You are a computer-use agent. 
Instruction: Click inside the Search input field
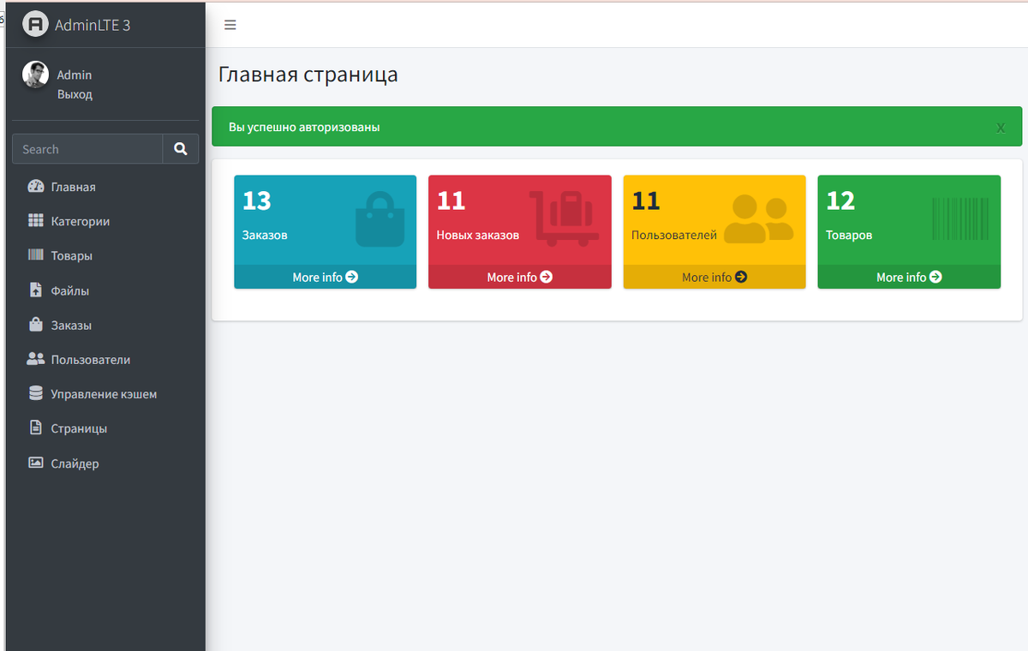click(86, 148)
